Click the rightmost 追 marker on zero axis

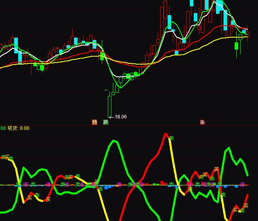click(241, 184)
